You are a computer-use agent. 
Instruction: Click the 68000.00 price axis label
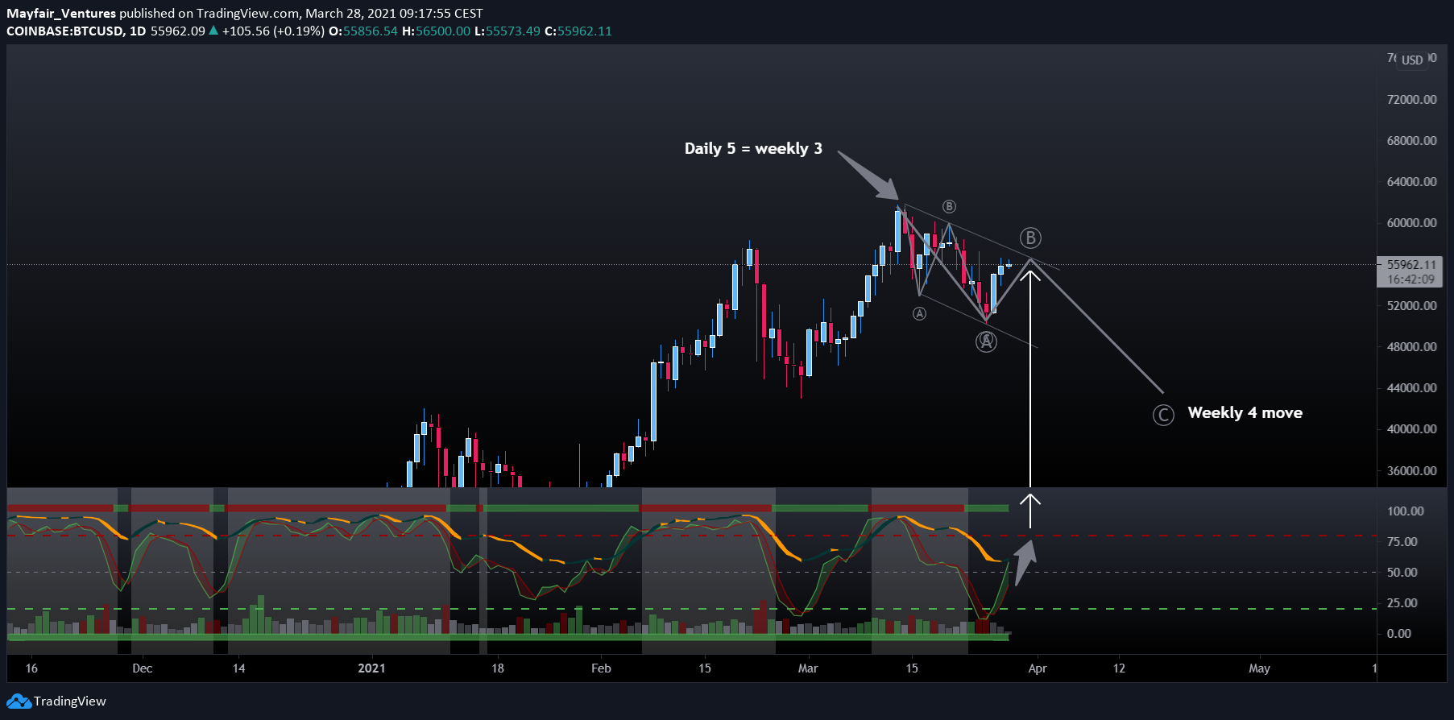[x=1411, y=140]
